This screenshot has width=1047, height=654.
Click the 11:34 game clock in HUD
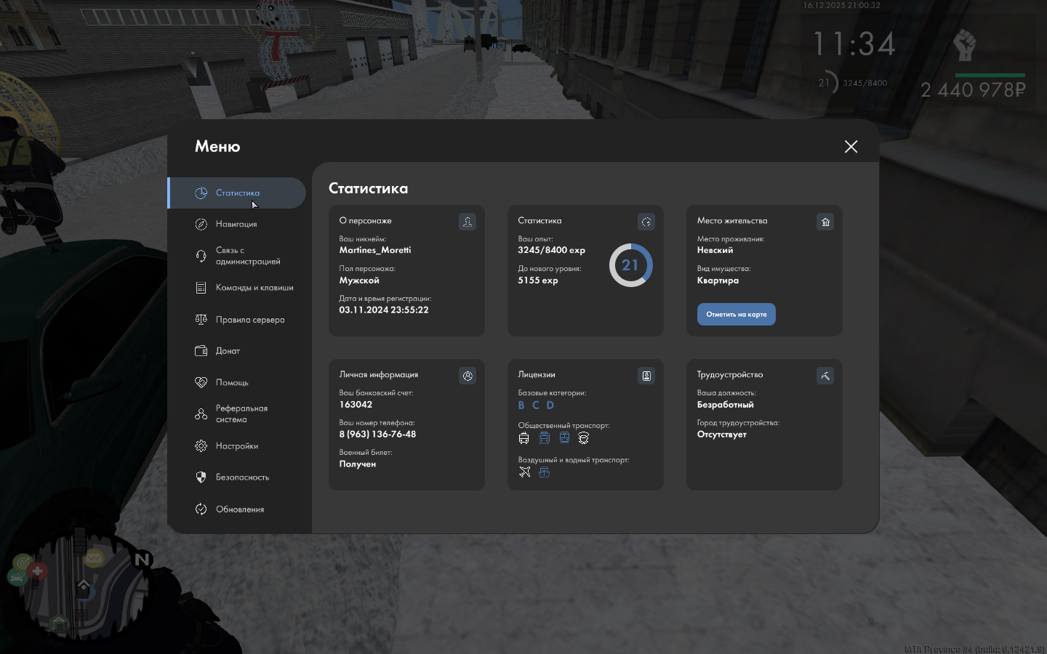pyautogui.click(x=854, y=44)
